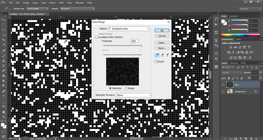This screenshot has height=140, width=263.
Task: Open the Sample Size dropdown
Action: pyautogui.click(x=37, y=8)
